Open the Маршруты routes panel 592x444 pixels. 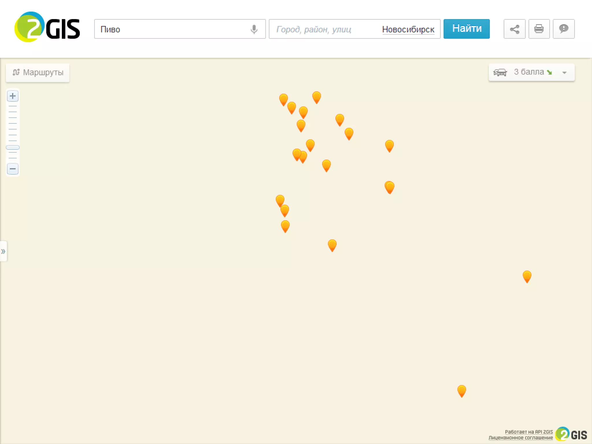click(38, 73)
